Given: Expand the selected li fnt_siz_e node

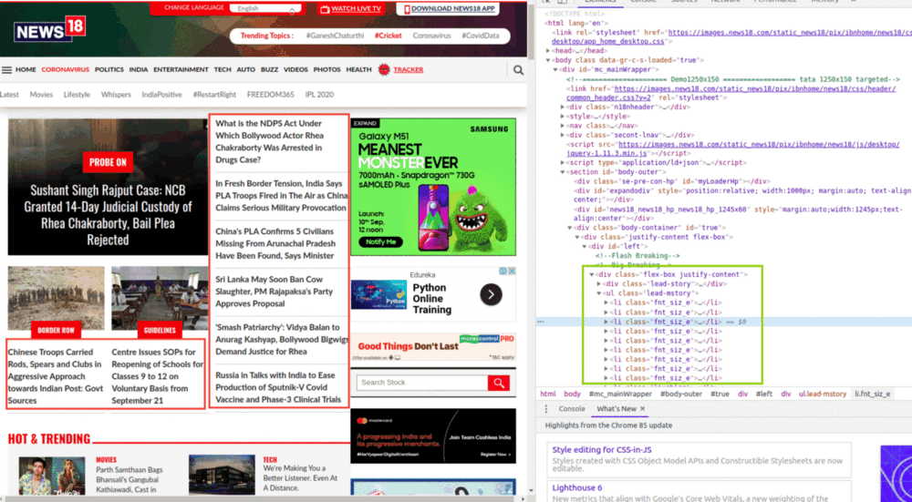Looking at the screenshot, I should pos(606,322).
